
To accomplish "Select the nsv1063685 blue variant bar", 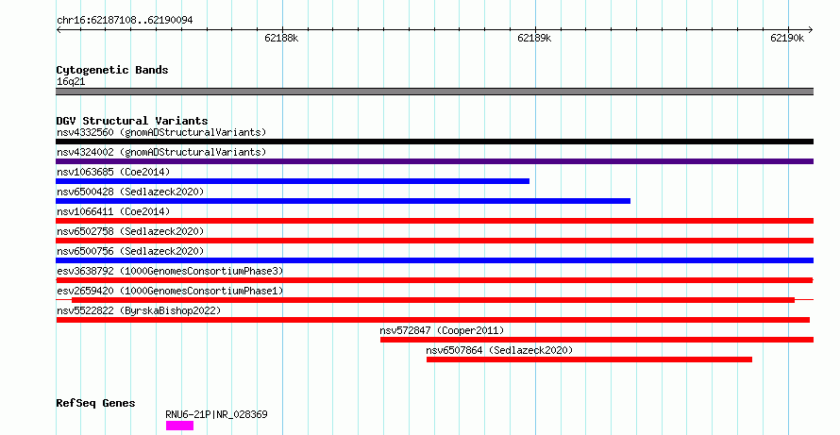I will click(x=293, y=181).
